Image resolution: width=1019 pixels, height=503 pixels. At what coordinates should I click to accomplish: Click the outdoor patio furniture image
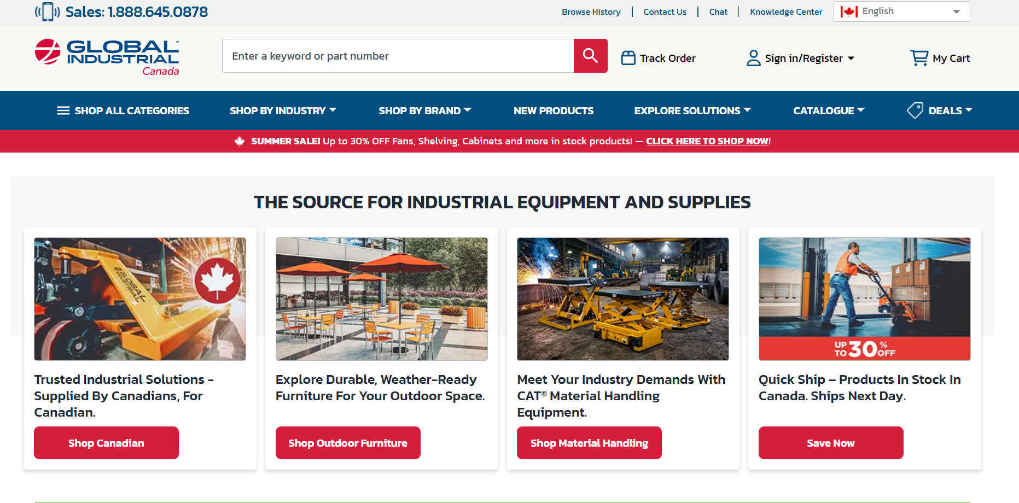point(381,299)
